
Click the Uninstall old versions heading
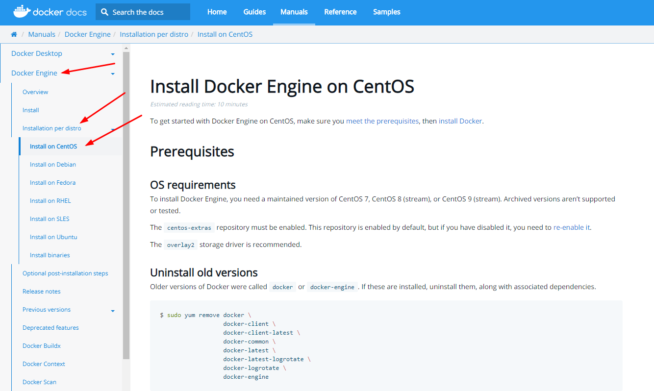click(204, 272)
